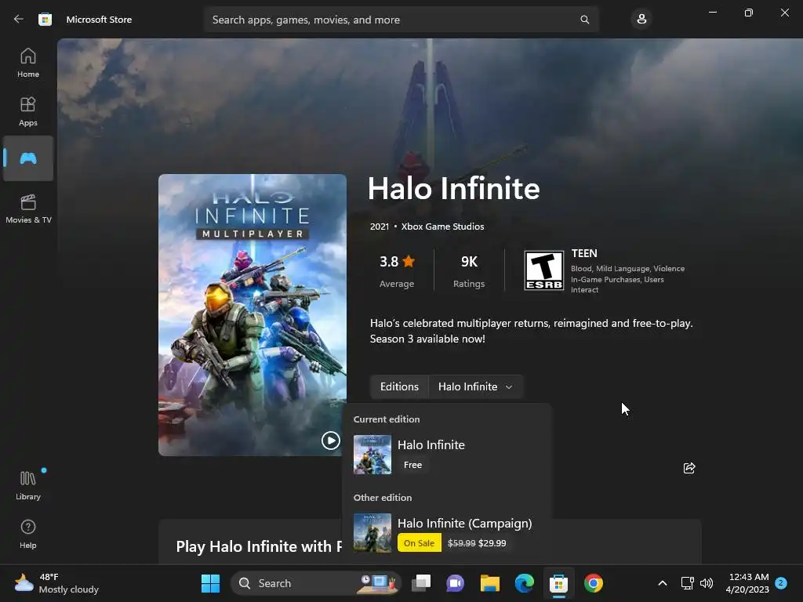Click the search magnifier icon
The width and height of the screenshot is (803, 602).
(584, 20)
